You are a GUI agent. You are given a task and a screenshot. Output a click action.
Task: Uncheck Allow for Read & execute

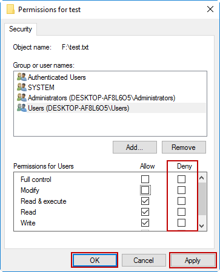point(145,201)
